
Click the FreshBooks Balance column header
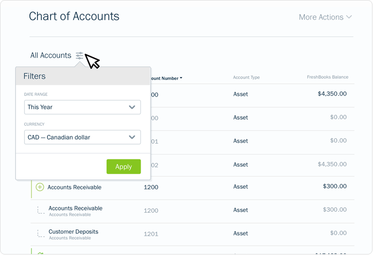(327, 77)
